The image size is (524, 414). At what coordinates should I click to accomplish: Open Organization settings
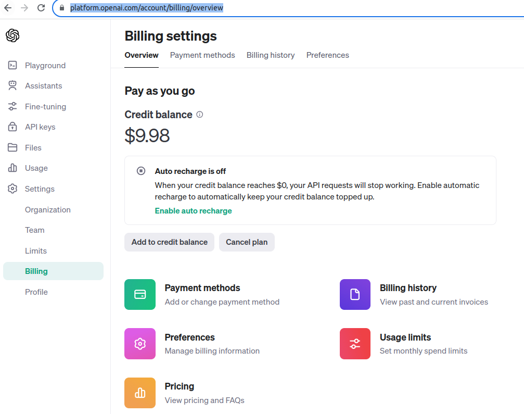coord(48,210)
